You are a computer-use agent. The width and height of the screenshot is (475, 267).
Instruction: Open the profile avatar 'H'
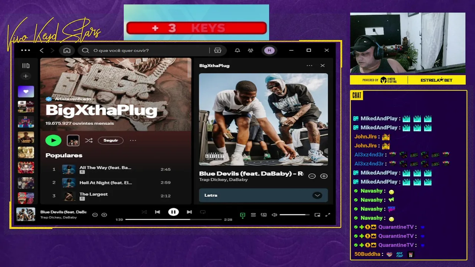(269, 50)
